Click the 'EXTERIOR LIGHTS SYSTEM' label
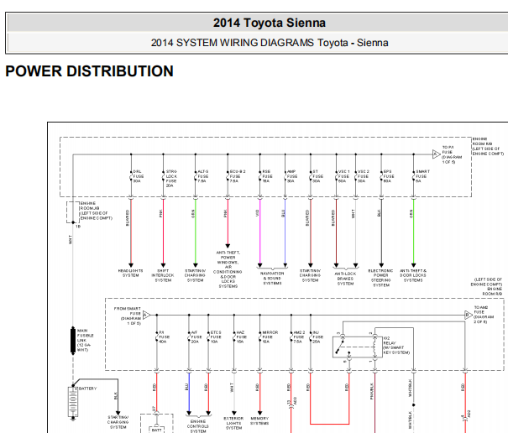This screenshot has width=508, height=433. pyautogui.click(x=233, y=423)
